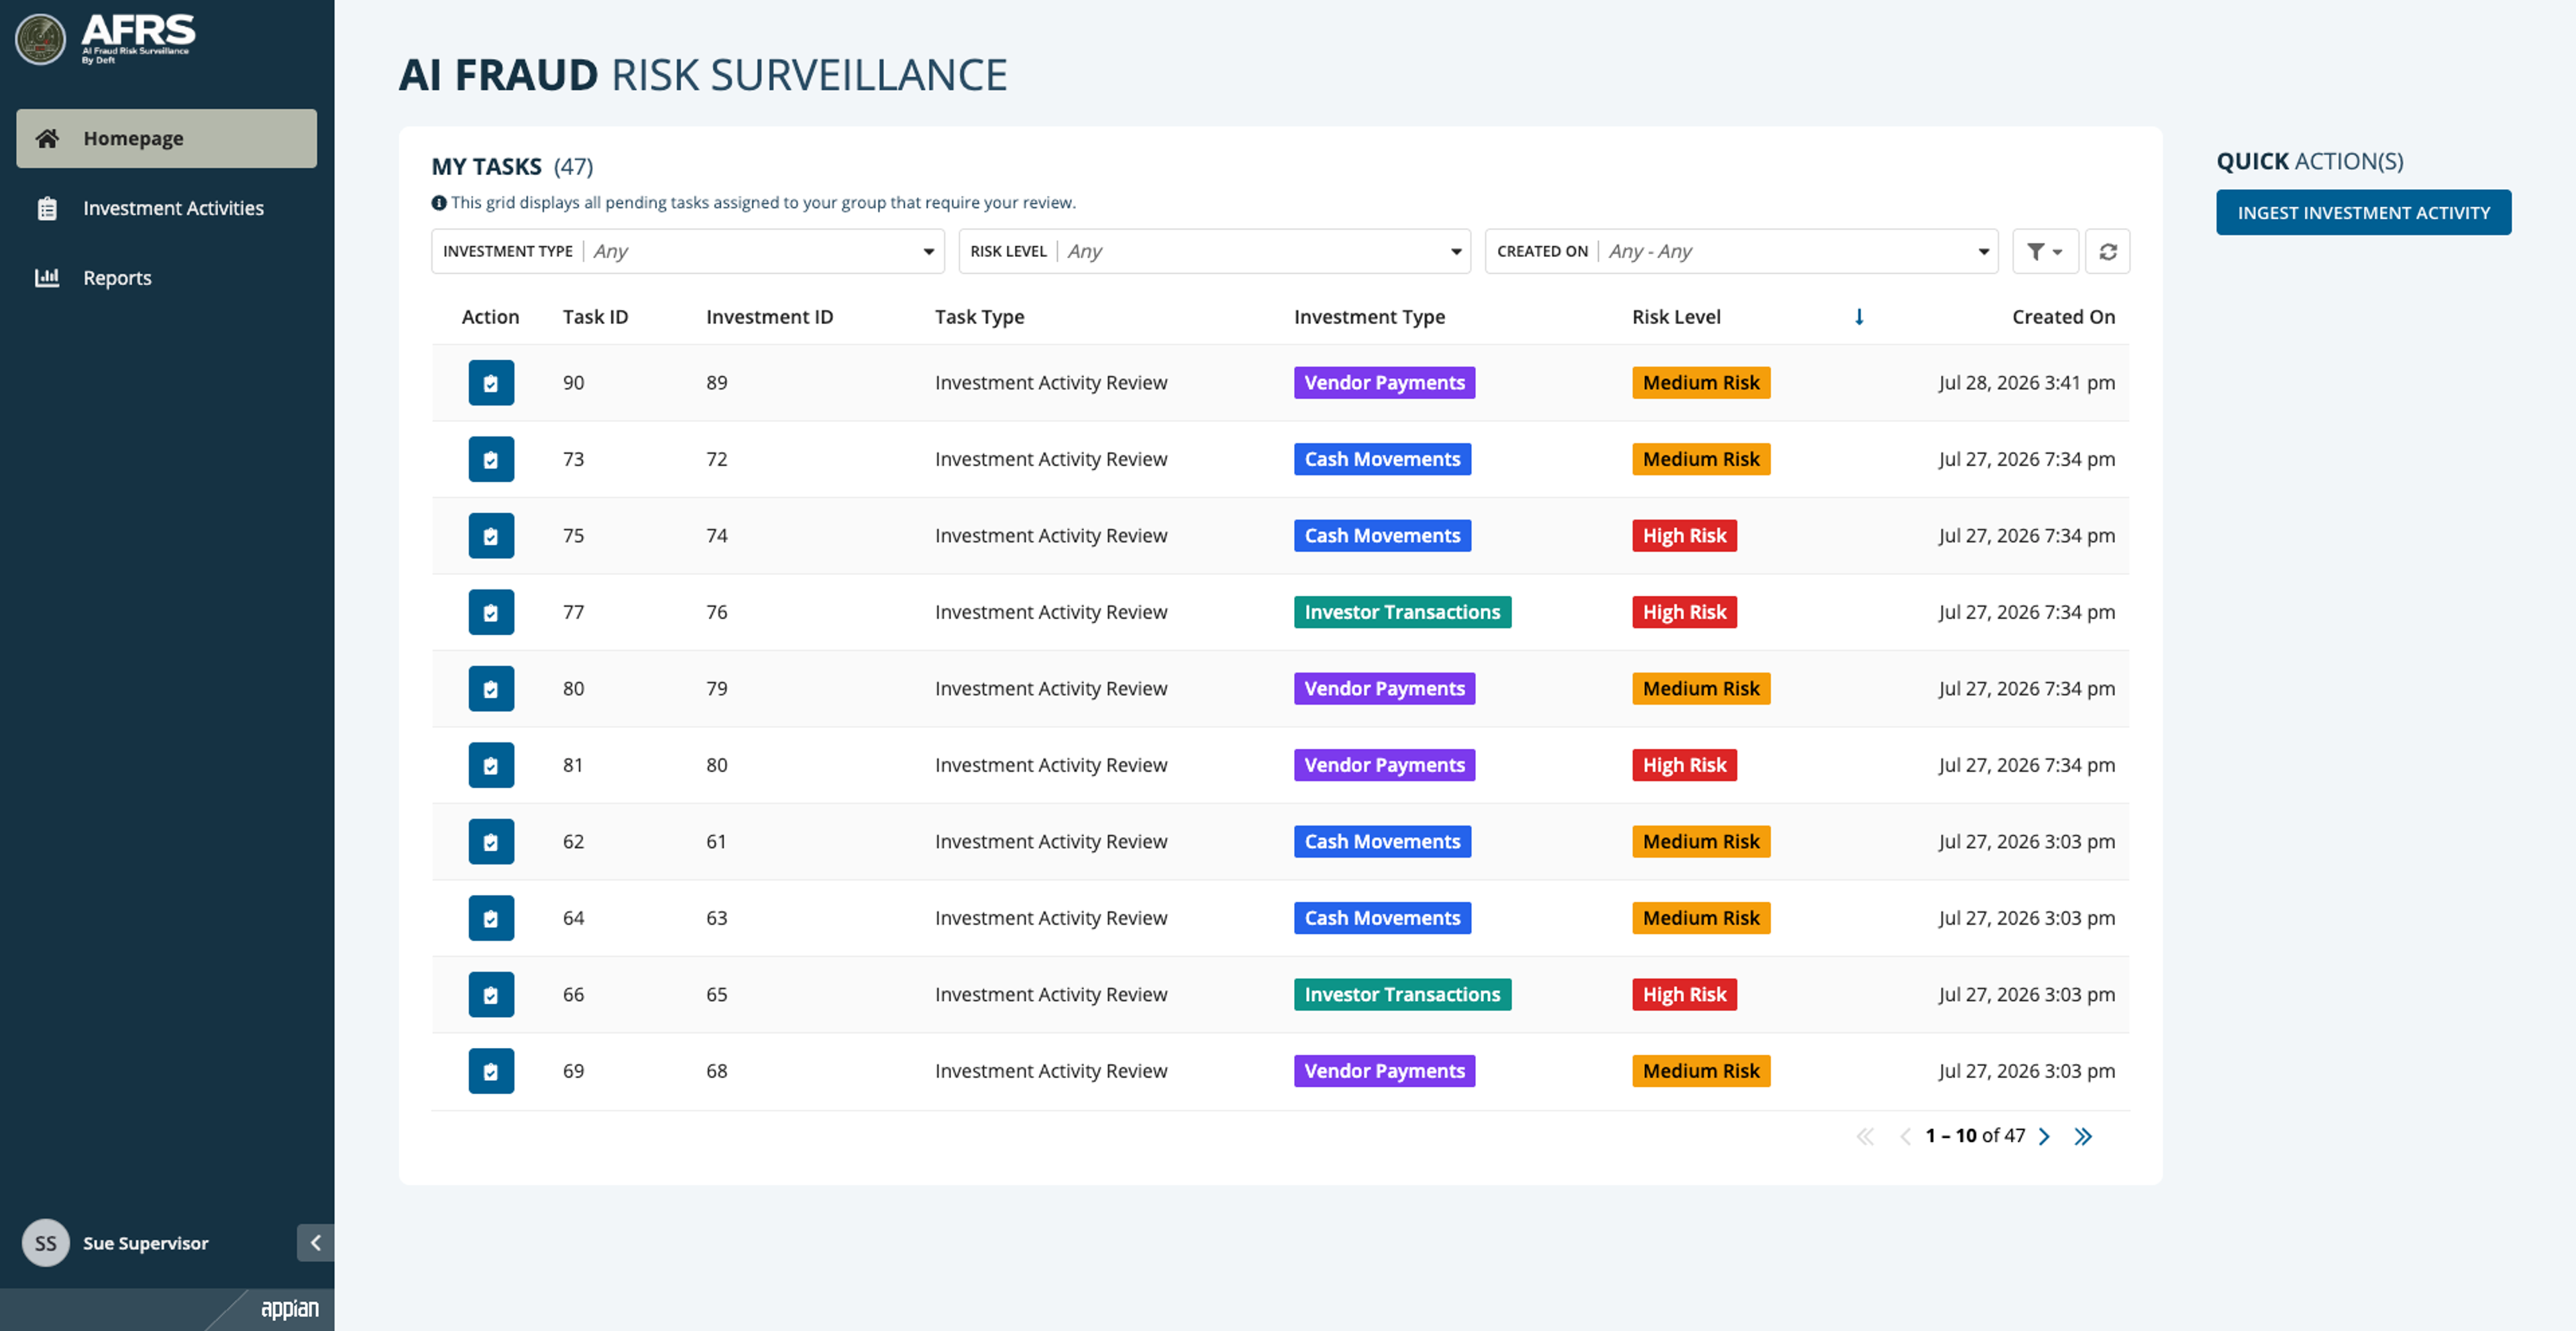This screenshot has width=2576, height=1331.
Task: Click Investor Transactions tag in Task 77 row
Action: (1402, 613)
